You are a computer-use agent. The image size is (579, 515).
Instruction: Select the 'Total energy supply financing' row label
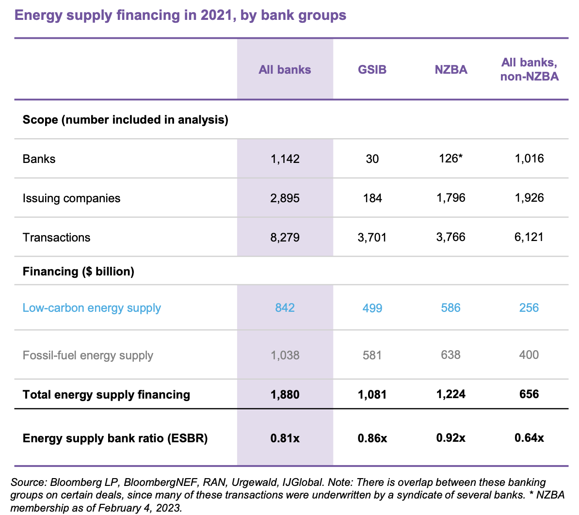[106, 395]
